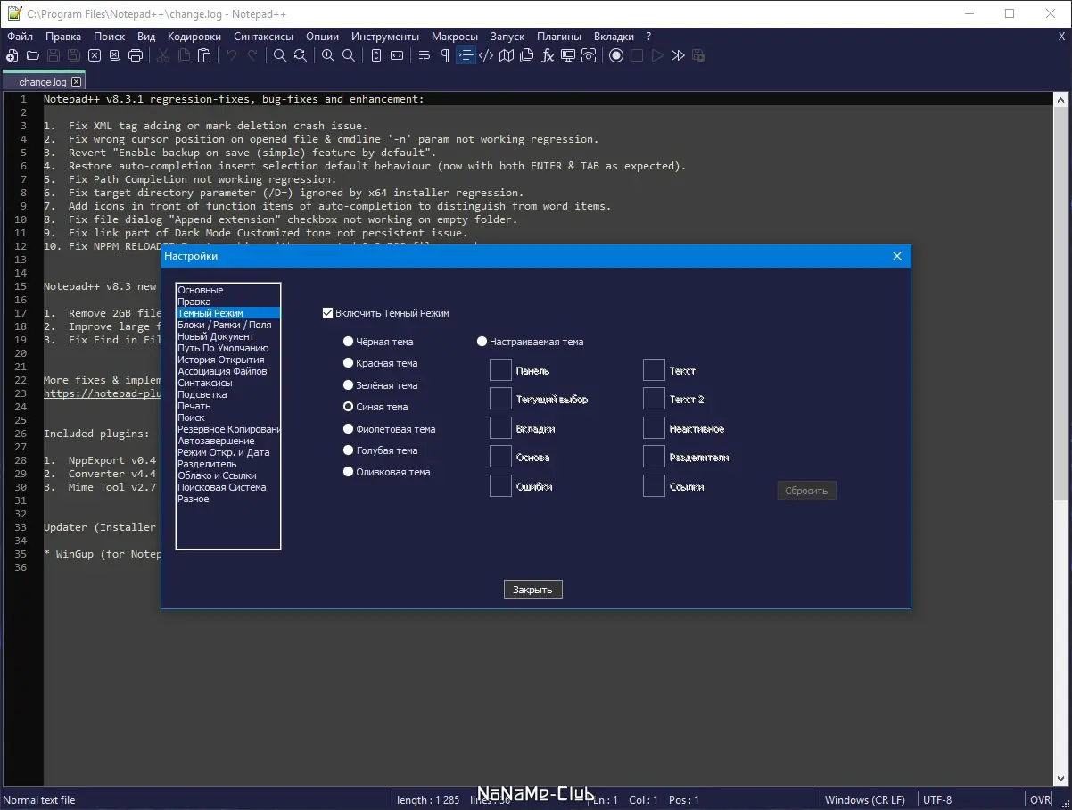Image resolution: width=1072 pixels, height=810 pixels.
Task: Open user-defined language code icon
Action: 486,55
